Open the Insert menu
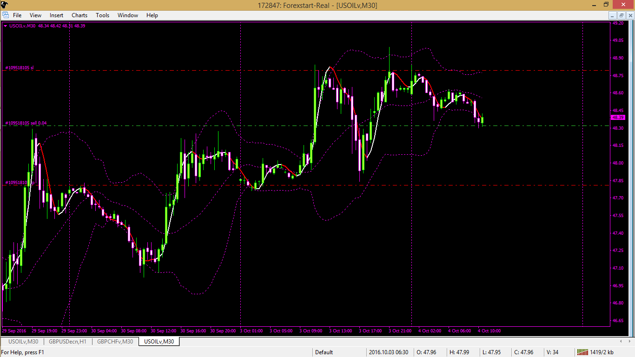Viewport: 635px width, 357px height. coord(56,15)
